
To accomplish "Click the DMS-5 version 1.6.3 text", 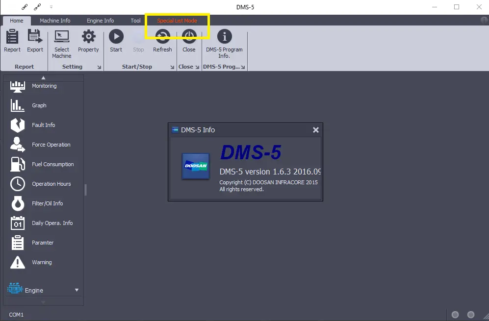I will [x=270, y=172].
